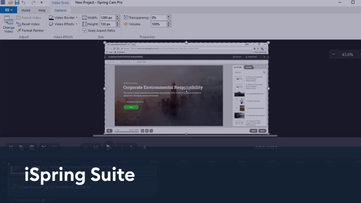Select the Options ribbon tab
The width and height of the screenshot is (361, 203).
coord(60,10)
